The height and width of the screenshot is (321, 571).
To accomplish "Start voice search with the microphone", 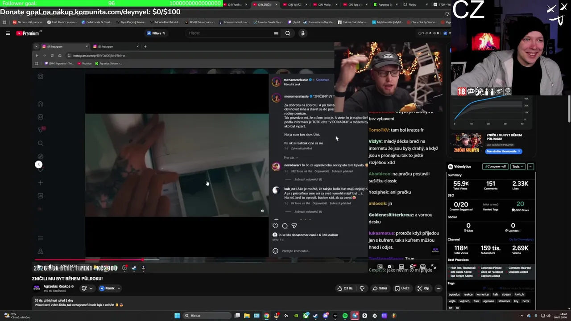I will (302, 33).
